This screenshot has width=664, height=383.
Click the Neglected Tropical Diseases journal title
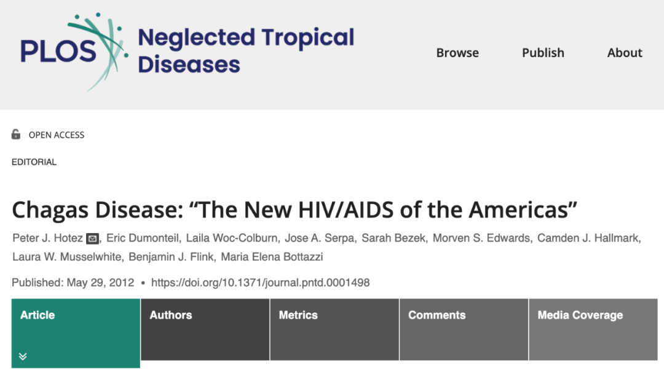[246, 50]
